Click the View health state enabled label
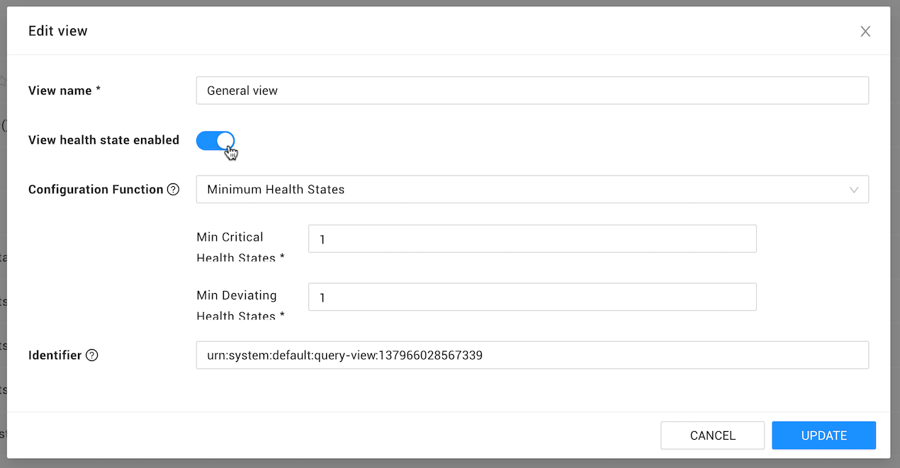Image resolution: width=900 pixels, height=468 pixels. (x=103, y=140)
